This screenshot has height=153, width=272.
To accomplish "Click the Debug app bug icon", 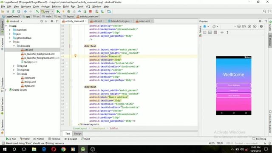I will (69, 11).
